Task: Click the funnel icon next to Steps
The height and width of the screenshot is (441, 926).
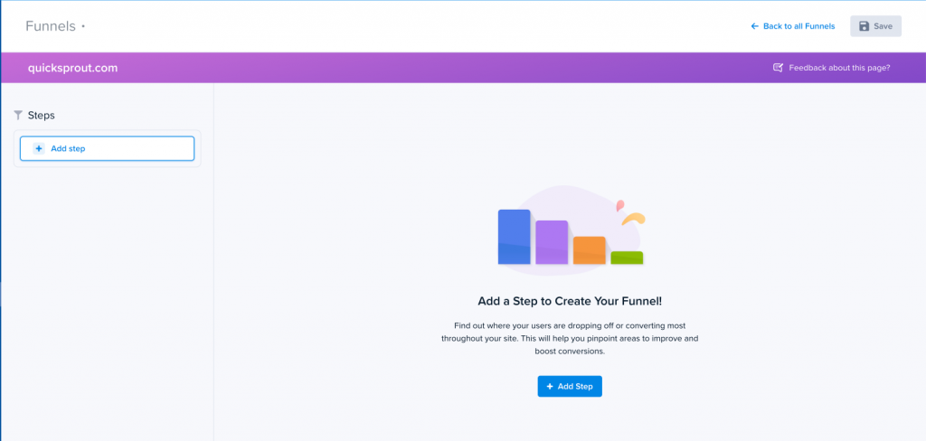Action: (18, 116)
